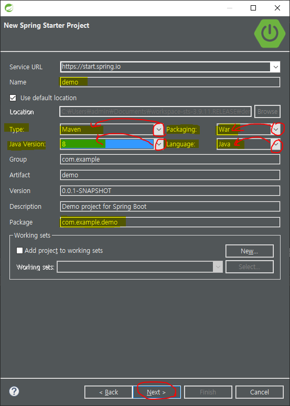
Task: Click the Spring Boot power logo
Action: pos(270,33)
